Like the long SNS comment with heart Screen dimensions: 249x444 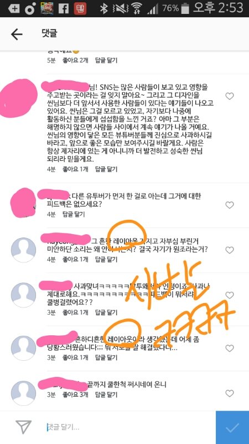pyautogui.click(x=230, y=96)
